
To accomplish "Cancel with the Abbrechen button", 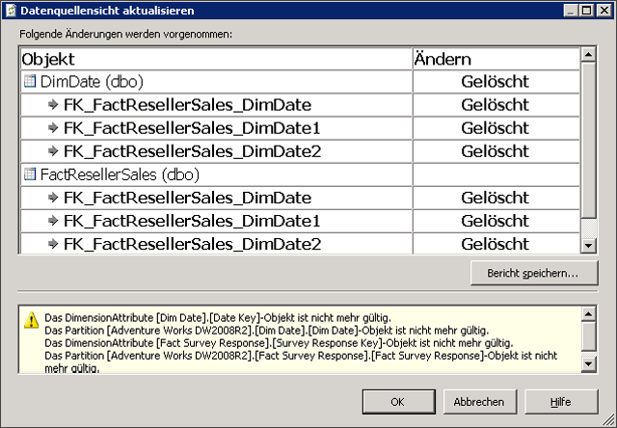I will (479, 401).
